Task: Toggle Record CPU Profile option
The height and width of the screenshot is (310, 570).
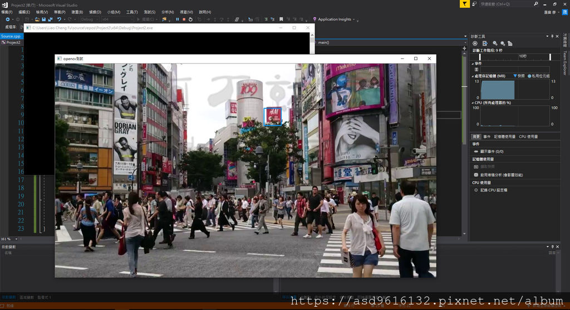Action: coord(493,190)
